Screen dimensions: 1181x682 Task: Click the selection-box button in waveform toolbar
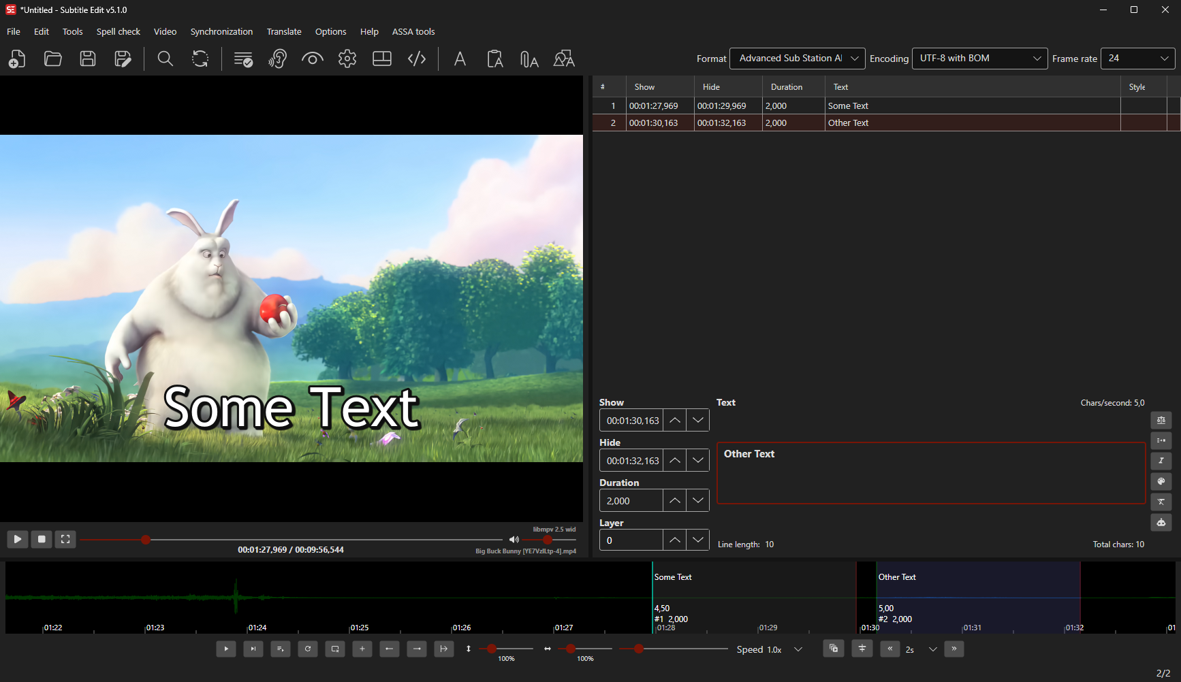[335, 649]
